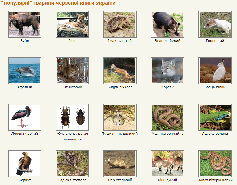The height and width of the screenshot is (185, 237).
Task: Click the Зубр caption link
Action: tap(25, 41)
